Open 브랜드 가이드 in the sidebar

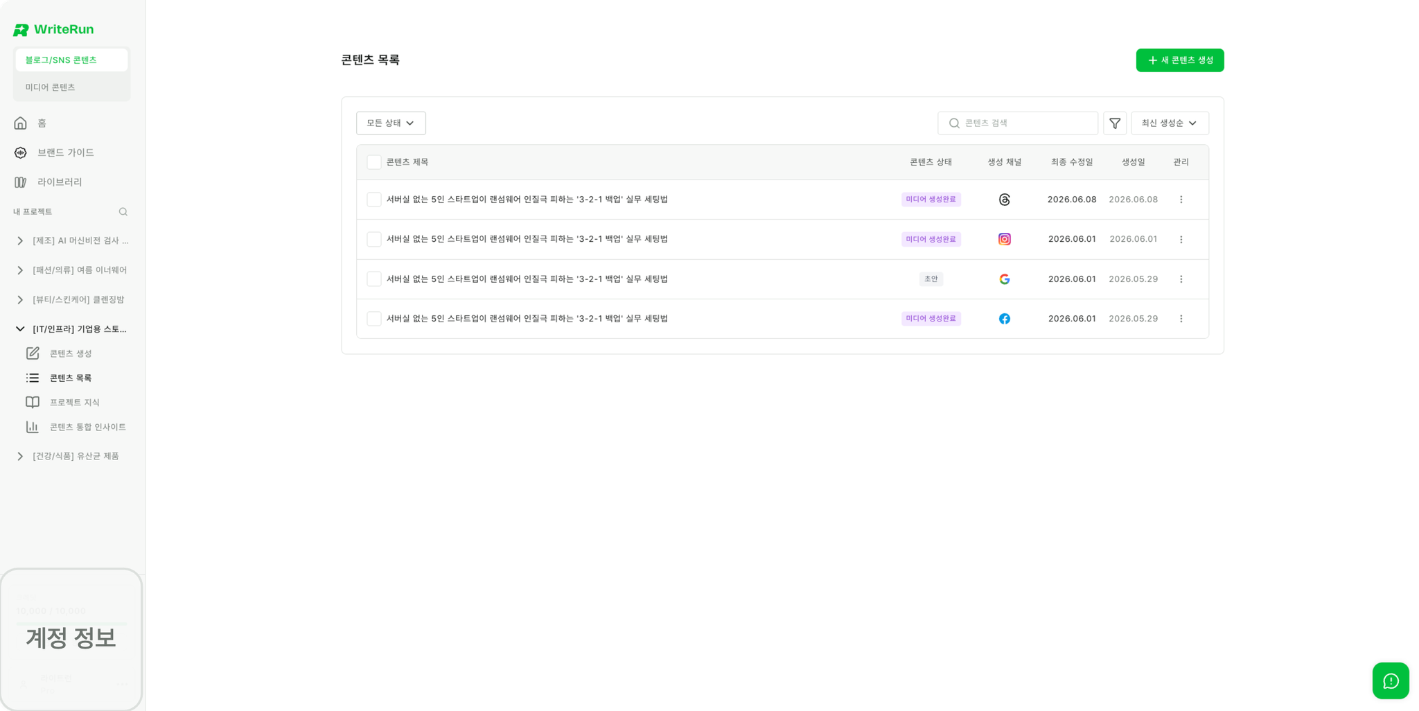click(71, 152)
